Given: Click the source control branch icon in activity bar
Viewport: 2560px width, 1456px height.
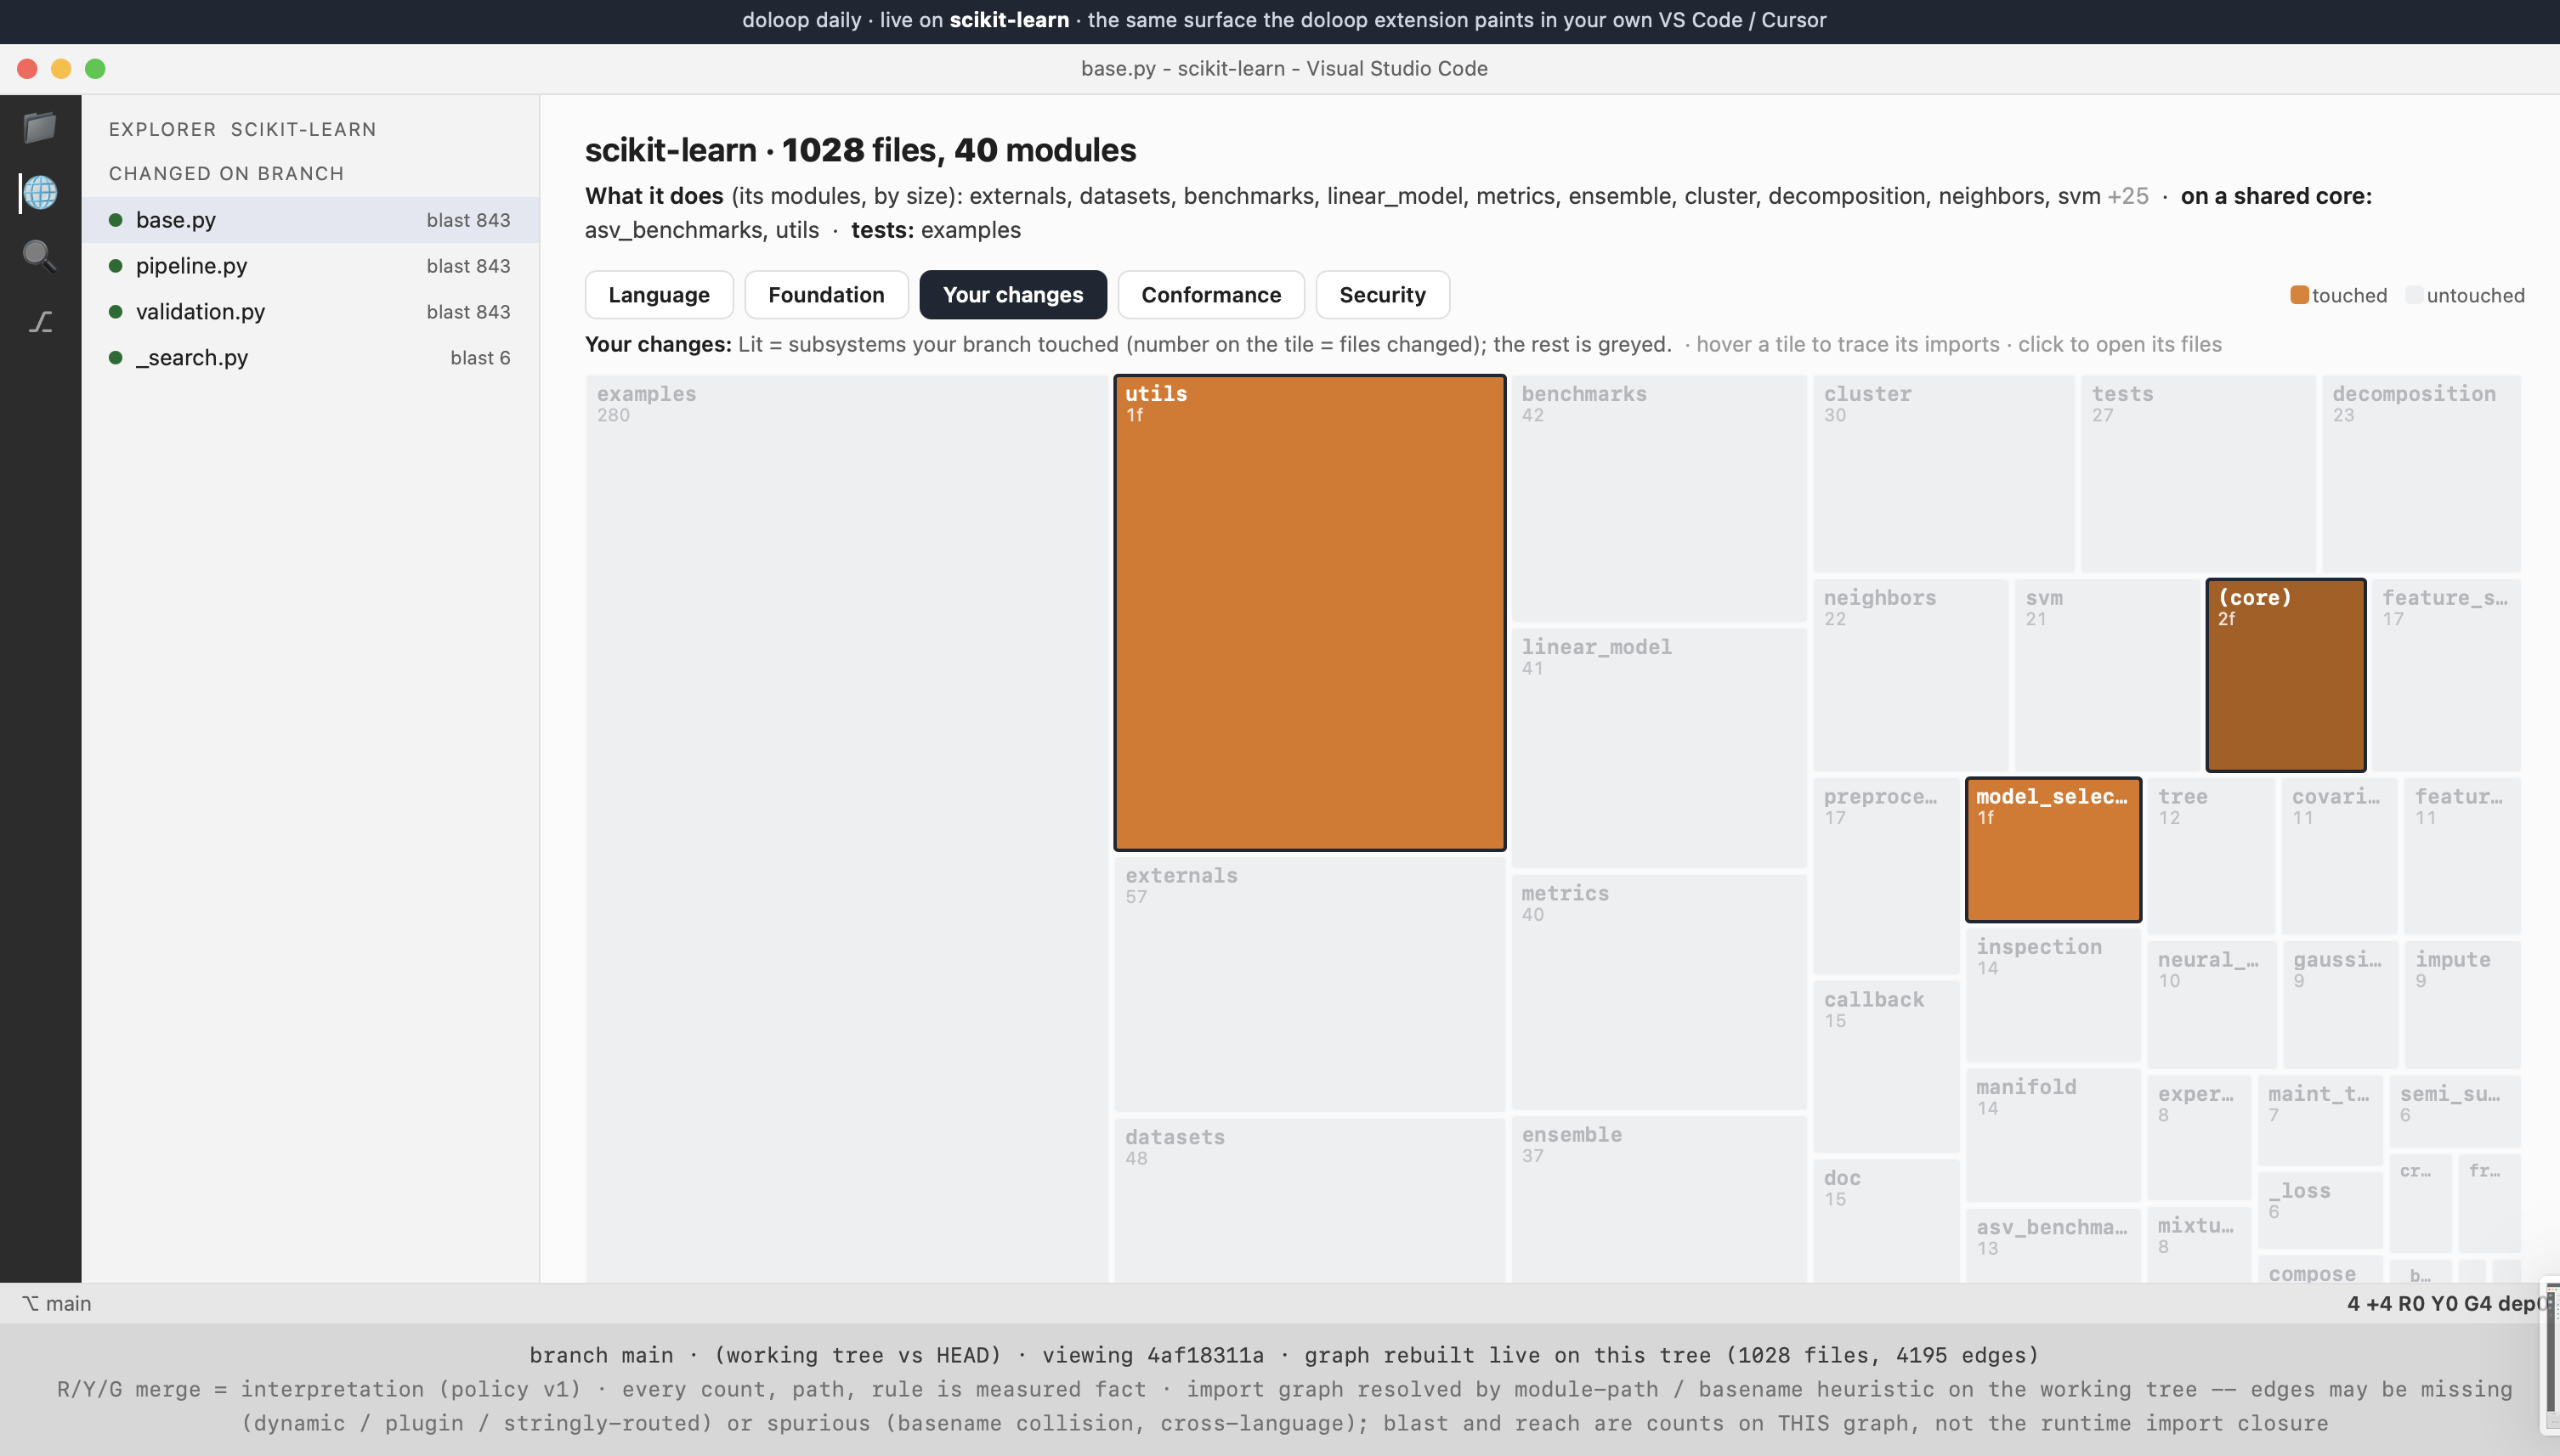Looking at the screenshot, I should pos(40,321).
